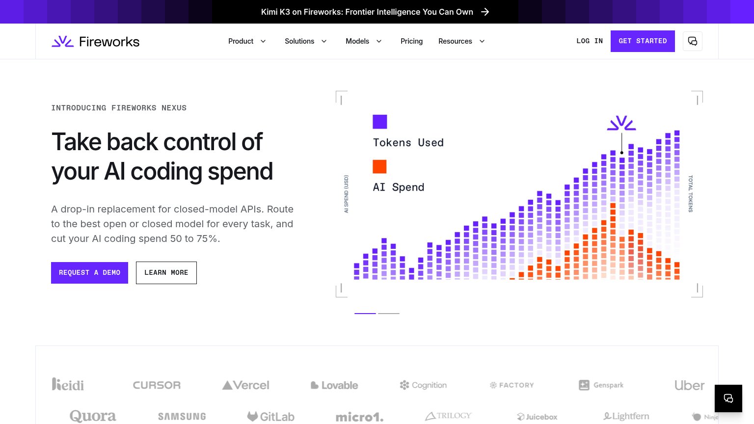Switch to the second carousel slide indicator
This screenshot has height=424, width=754.
coord(389,313)
